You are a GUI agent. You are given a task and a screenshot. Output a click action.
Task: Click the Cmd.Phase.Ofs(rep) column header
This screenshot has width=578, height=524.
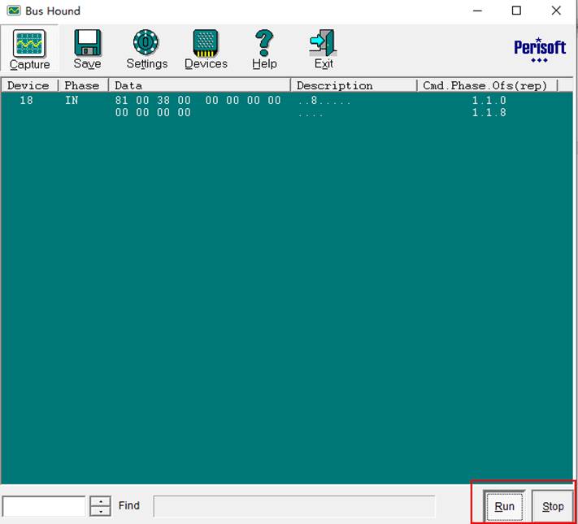(x=487, y=85)
